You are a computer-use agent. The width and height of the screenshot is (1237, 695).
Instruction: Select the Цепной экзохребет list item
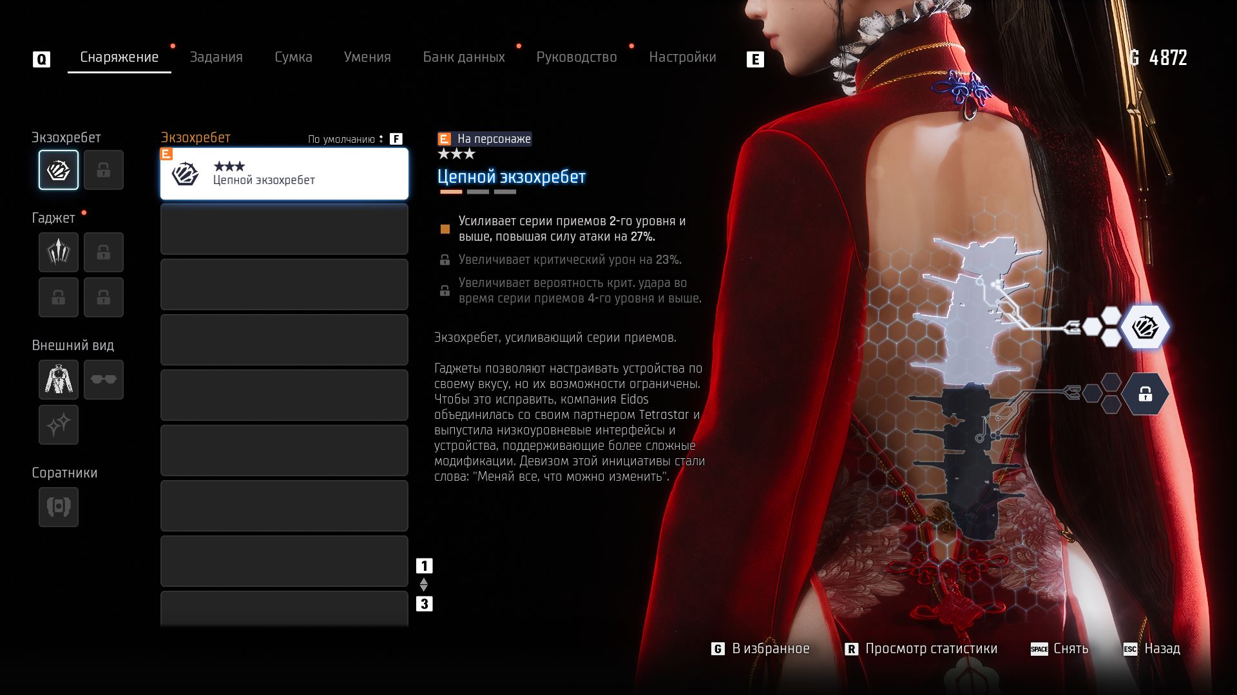point(284,174)
